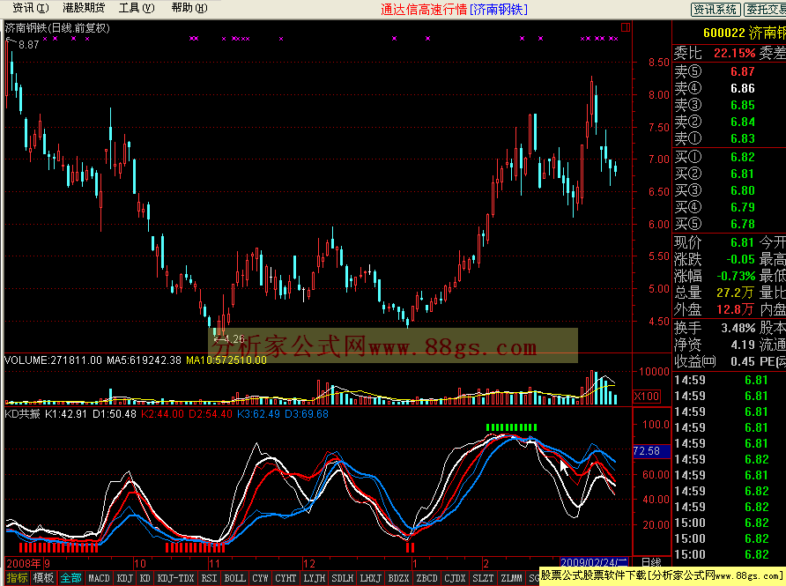Click the 8.87 high price marker
786x586 pixels.
click(28, 45)
